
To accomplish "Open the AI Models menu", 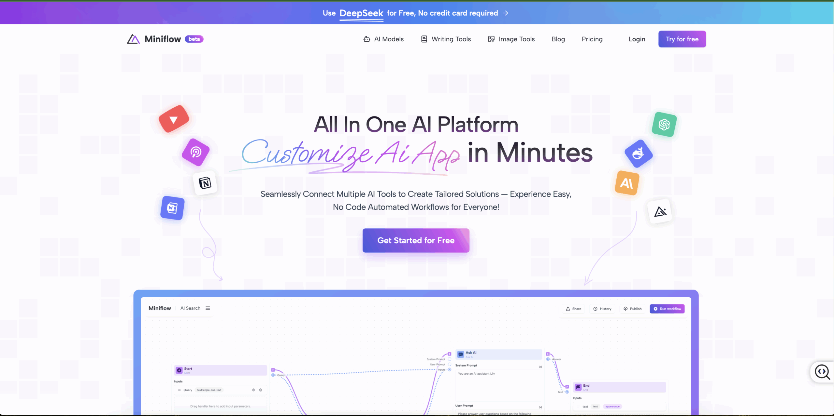I will (383, 39).
